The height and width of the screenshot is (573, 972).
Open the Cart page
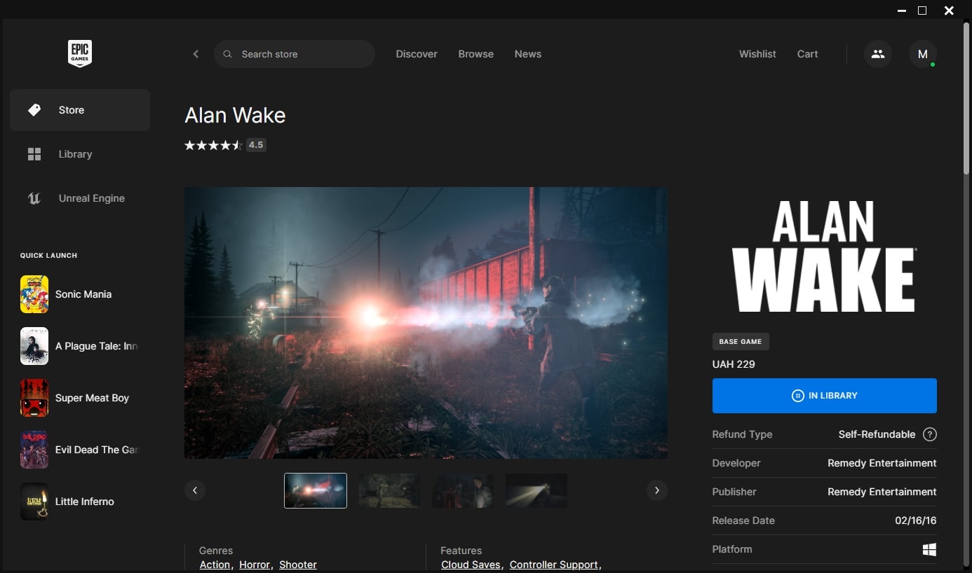[x=808, y=54]
